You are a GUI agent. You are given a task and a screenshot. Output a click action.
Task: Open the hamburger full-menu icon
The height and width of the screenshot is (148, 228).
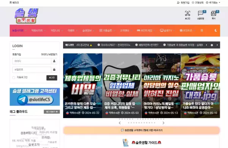[x=202, y=30]
